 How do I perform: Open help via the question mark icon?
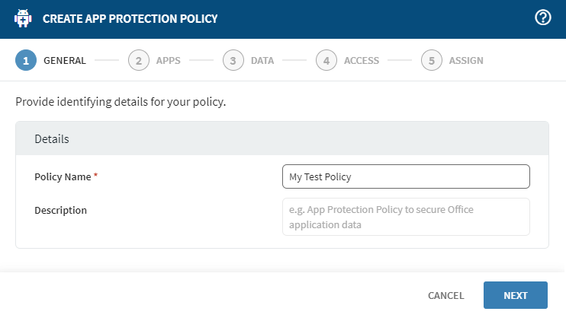543,18
